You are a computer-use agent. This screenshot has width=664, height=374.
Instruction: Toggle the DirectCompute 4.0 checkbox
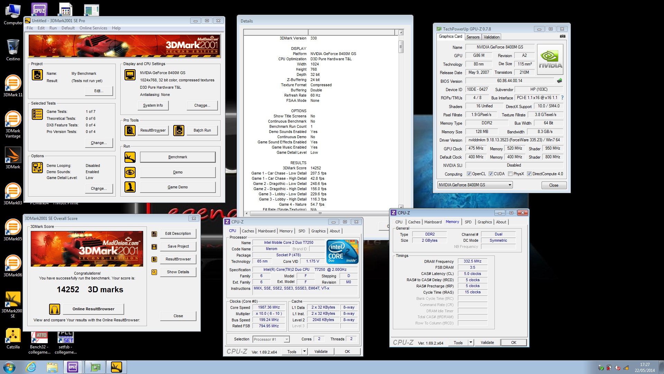529,174
